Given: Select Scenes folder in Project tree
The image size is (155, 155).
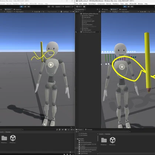Looking at the screenshot, I should click(82, 148).
